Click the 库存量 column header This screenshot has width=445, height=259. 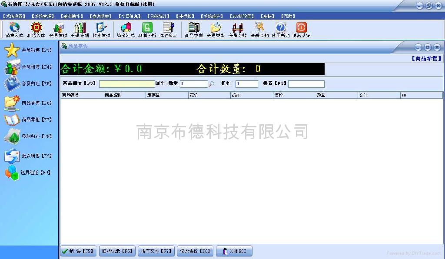(166, 95)
